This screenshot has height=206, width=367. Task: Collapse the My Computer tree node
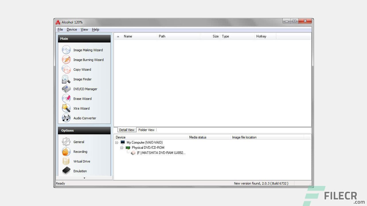click(117, 142)
